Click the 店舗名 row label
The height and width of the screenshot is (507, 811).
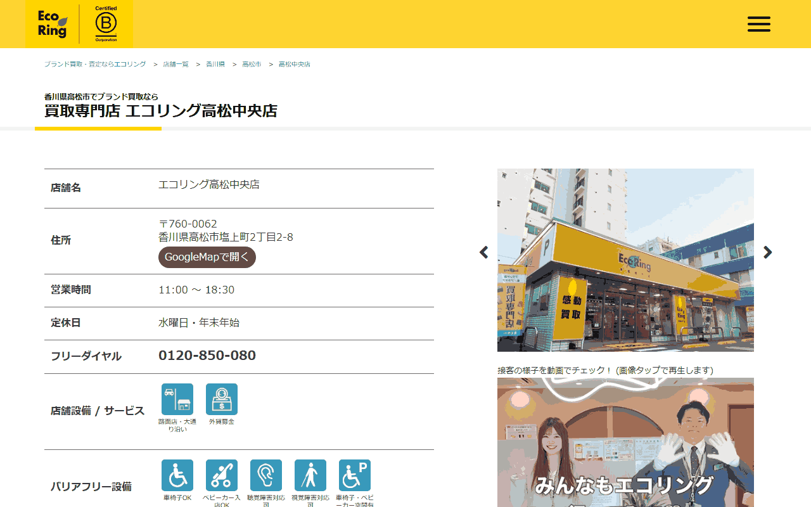(x=66, y=188)
